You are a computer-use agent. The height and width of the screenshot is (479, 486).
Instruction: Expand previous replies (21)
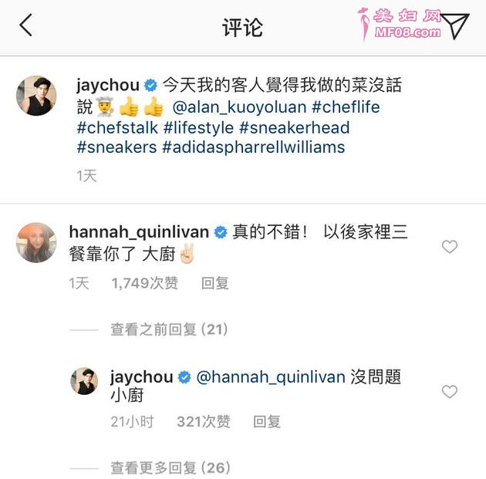pyautogui.click(x=170, y=329)
